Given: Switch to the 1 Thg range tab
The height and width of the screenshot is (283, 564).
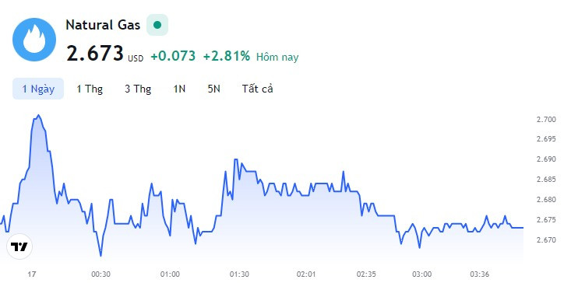Looking at the screenshot, I should (90, 89).
